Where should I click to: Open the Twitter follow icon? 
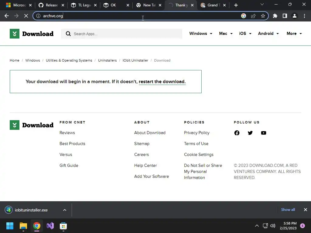[250, 133]
